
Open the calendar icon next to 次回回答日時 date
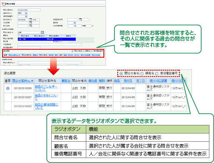pos(81,20)
